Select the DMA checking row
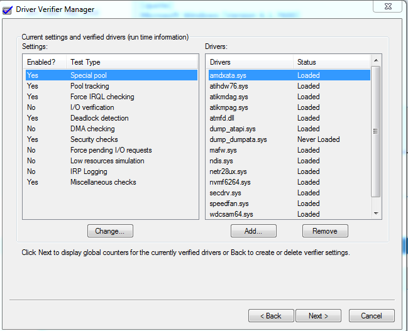 click(111, 129)
